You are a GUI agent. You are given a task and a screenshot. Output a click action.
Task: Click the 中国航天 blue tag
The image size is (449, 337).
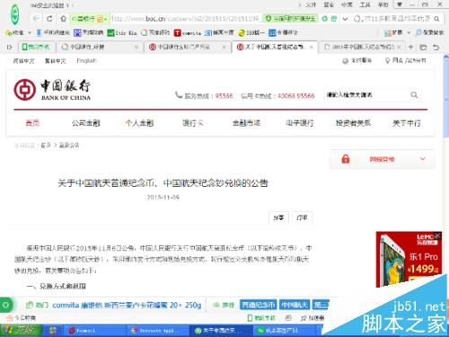[x=295, y=305]
